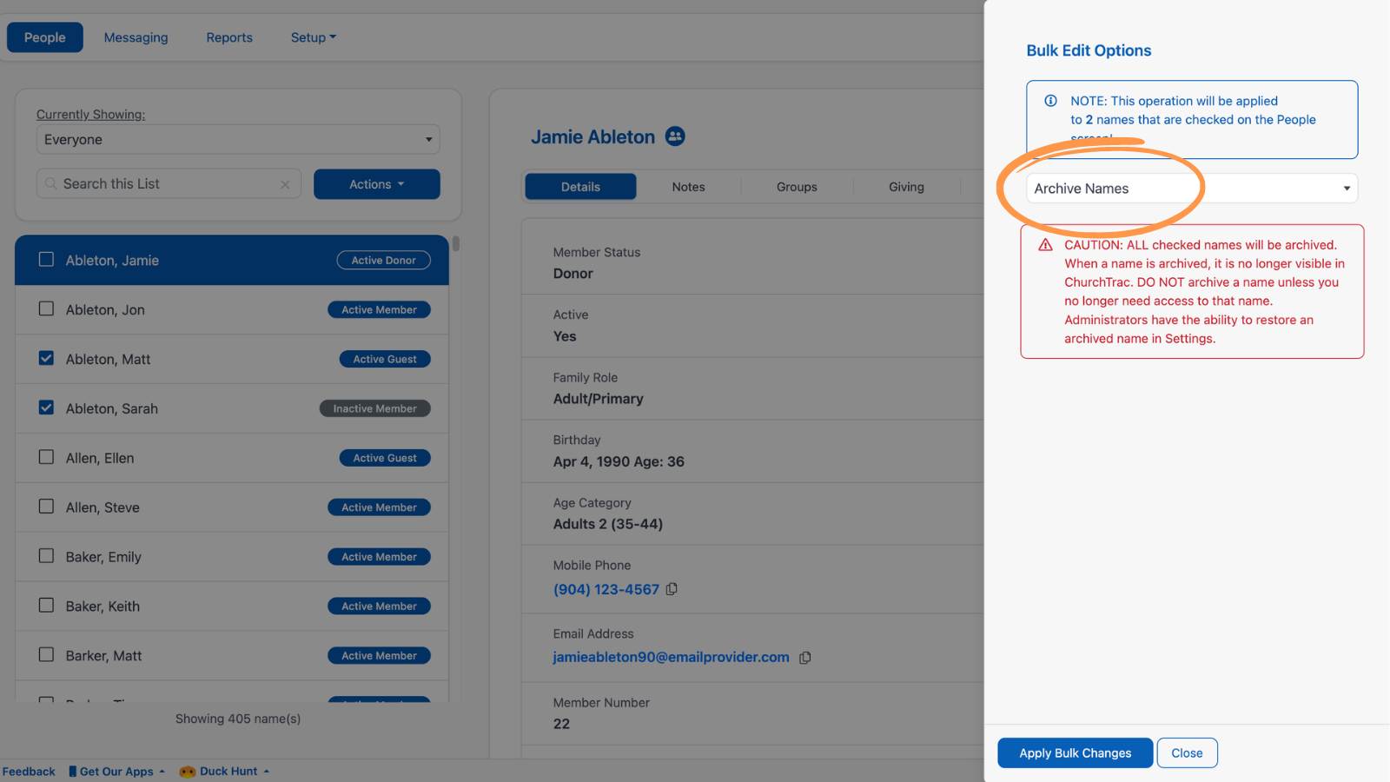Click the family icon beside Jamie Ableton
This screenshot has height=782, width=1390.
(x=675, y=136)
